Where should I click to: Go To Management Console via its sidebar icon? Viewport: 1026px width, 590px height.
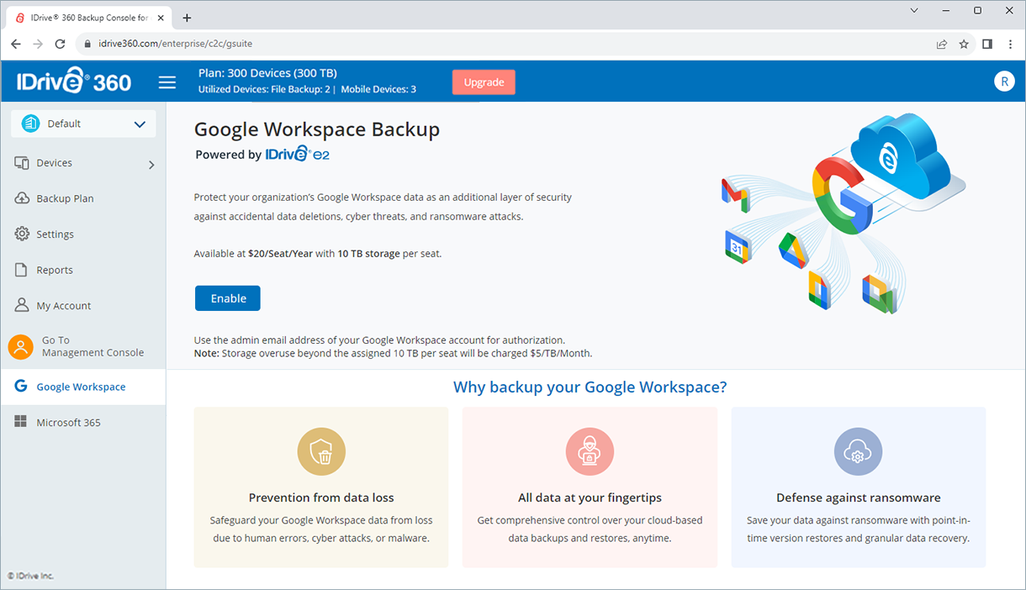click(x=21, y=346)
